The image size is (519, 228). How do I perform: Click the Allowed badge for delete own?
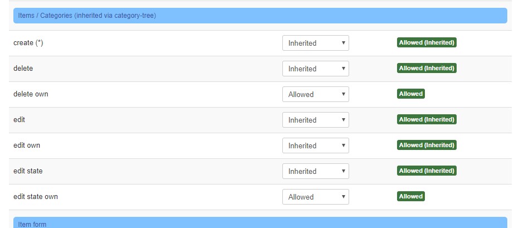411,94
